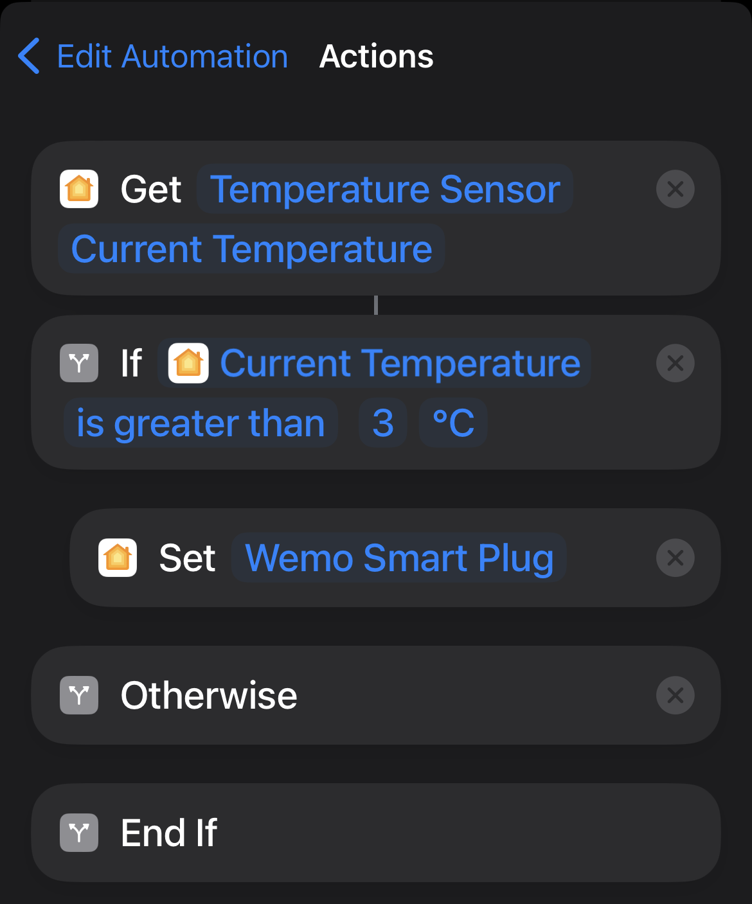Screen dimensions: 752x904
Task: Tap the back chevron arrow
Action: 29,57
